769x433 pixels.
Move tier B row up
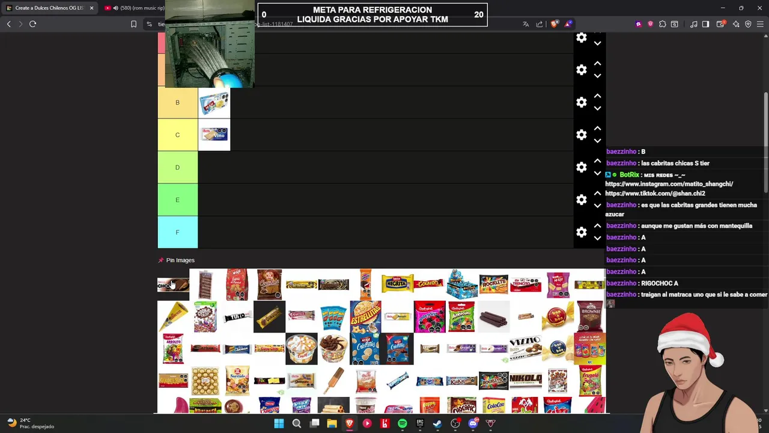(x=597, y=96)
